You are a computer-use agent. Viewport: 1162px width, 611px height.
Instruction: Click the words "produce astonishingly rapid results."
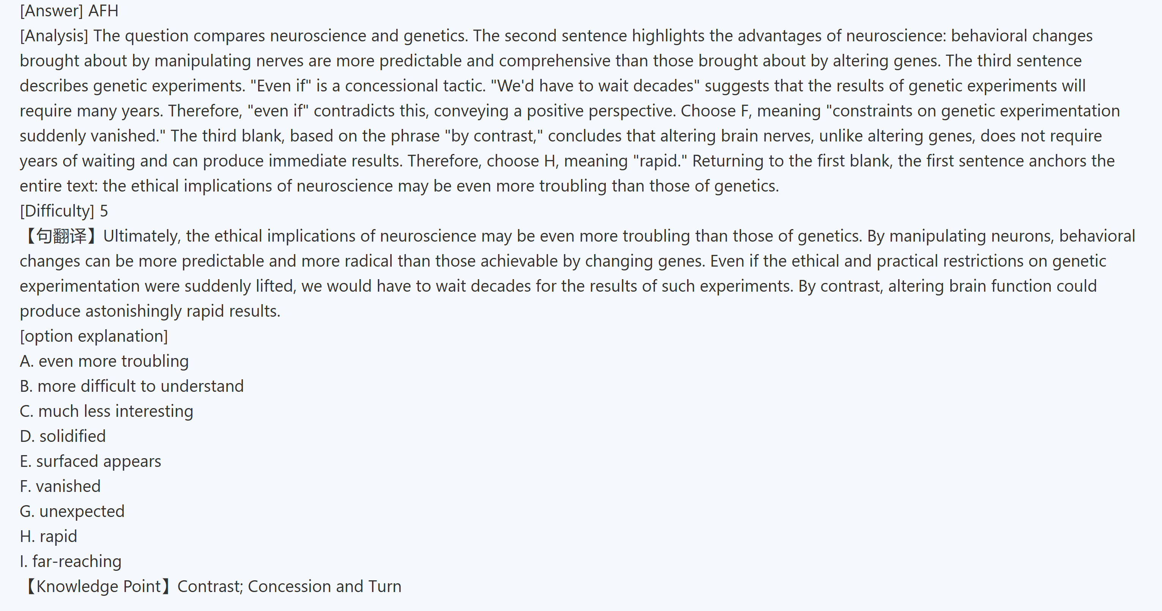150,311
